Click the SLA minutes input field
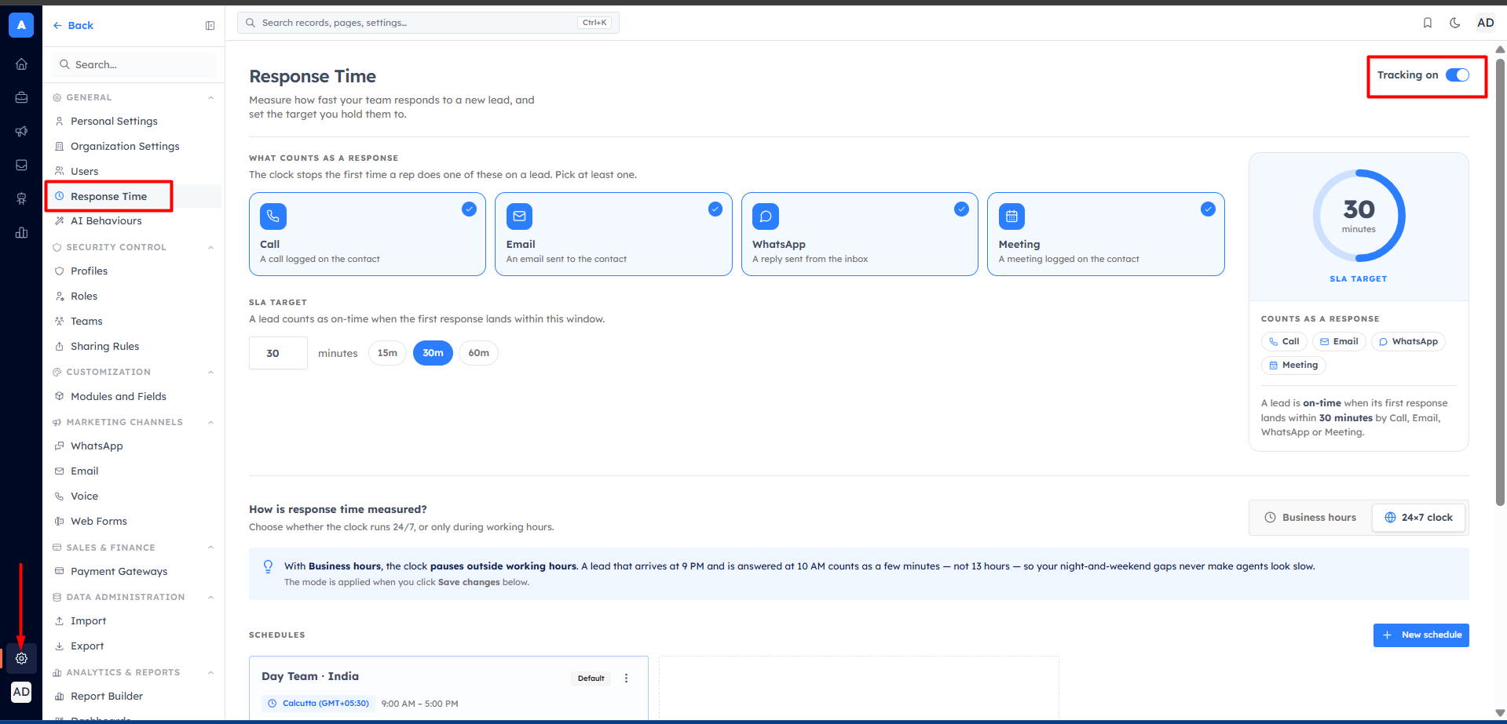 [x=278, y=353]
